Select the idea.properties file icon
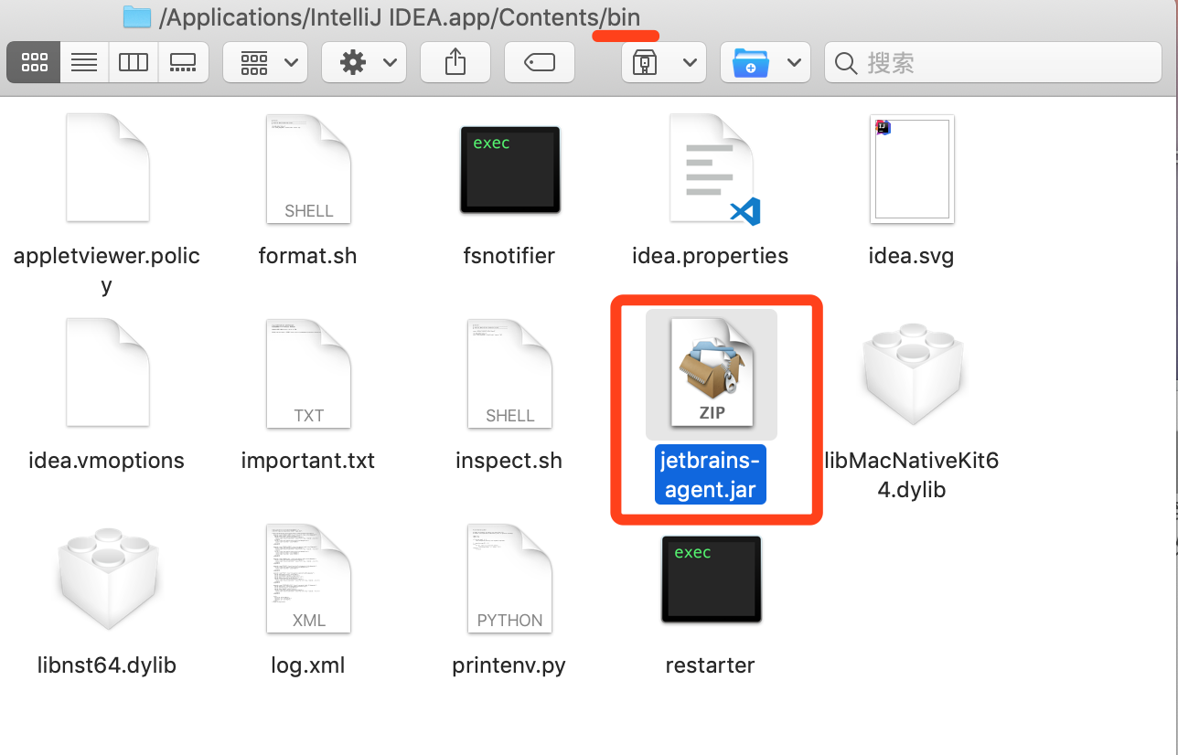This screenshot has height=755, width=1178. 713,169
